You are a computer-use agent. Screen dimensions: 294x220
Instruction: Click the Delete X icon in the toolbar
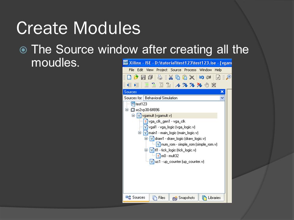click(192, 77)
